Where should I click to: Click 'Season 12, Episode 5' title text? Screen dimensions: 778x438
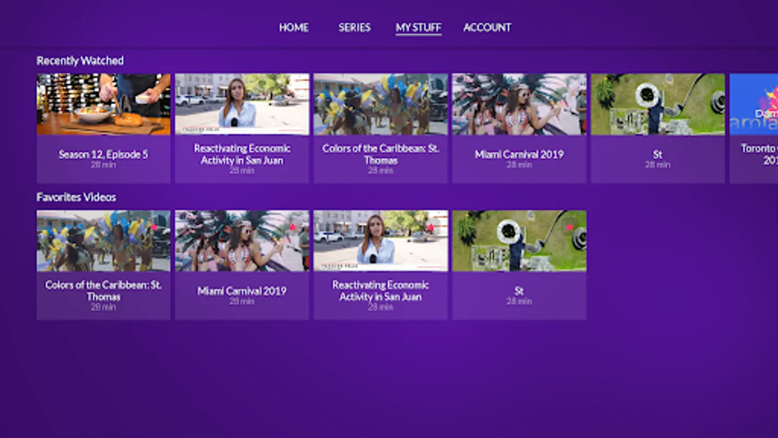(x=104, y=154)
